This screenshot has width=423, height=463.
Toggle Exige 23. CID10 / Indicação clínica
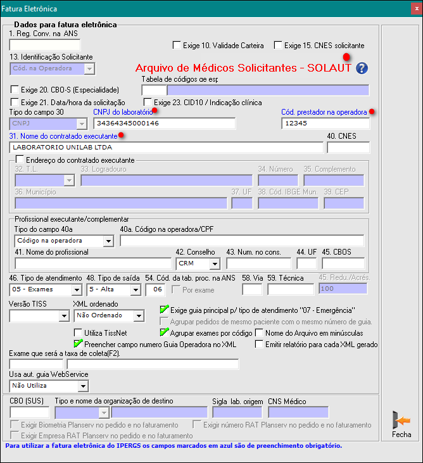click(x=148, y=102)
